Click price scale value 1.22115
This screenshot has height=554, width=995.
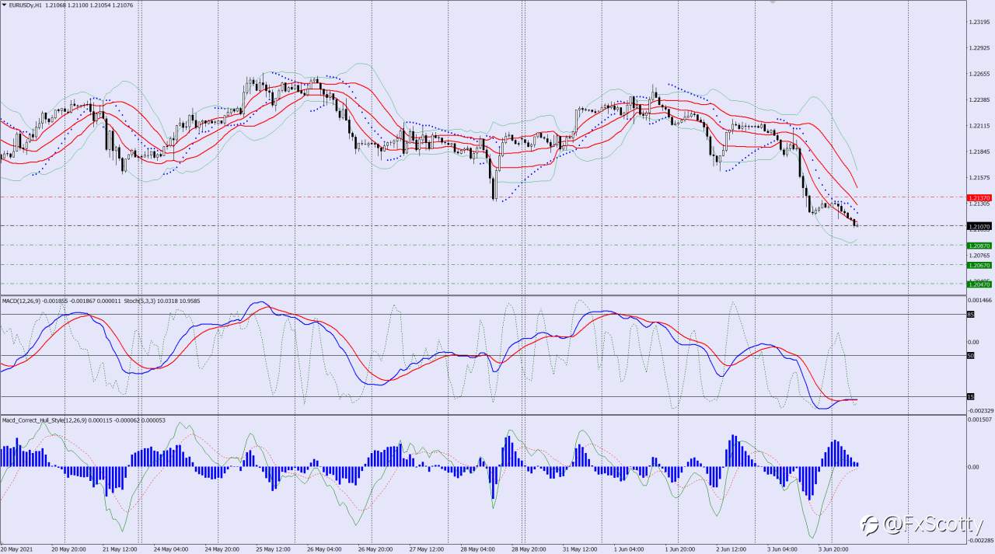(x=979, y=126)
